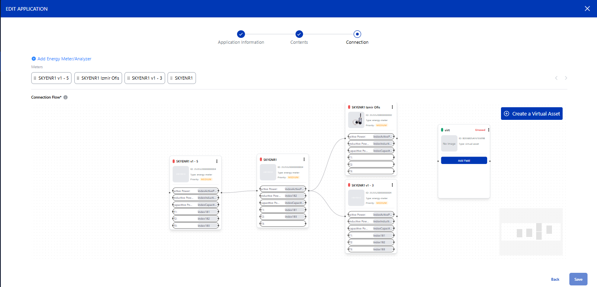Click green status indicator on virt node

point(442,130)
